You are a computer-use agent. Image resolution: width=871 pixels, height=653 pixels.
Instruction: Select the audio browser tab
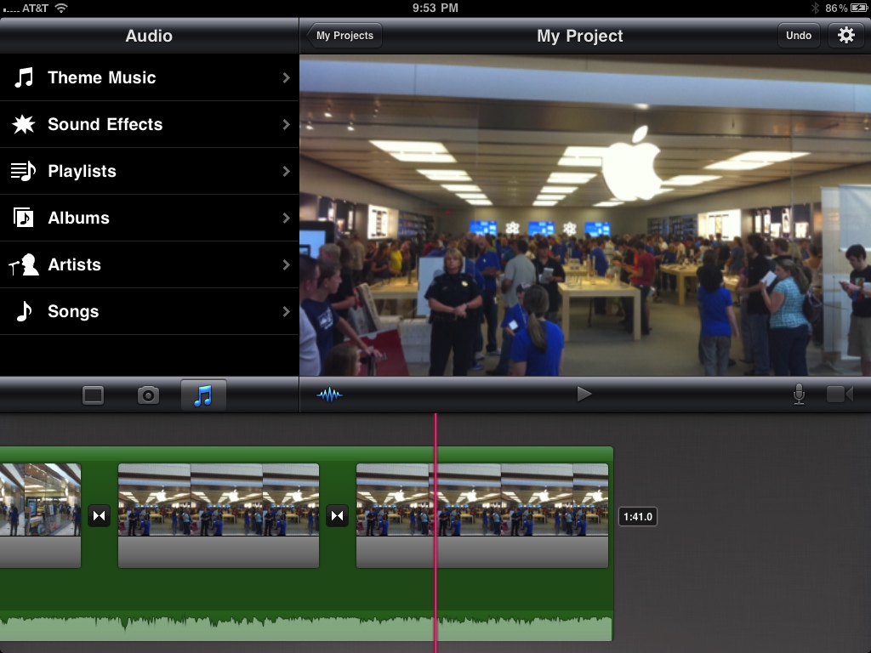[202, 395]
